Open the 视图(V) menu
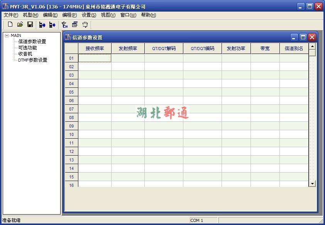325x225 pixels. (108, 15)
